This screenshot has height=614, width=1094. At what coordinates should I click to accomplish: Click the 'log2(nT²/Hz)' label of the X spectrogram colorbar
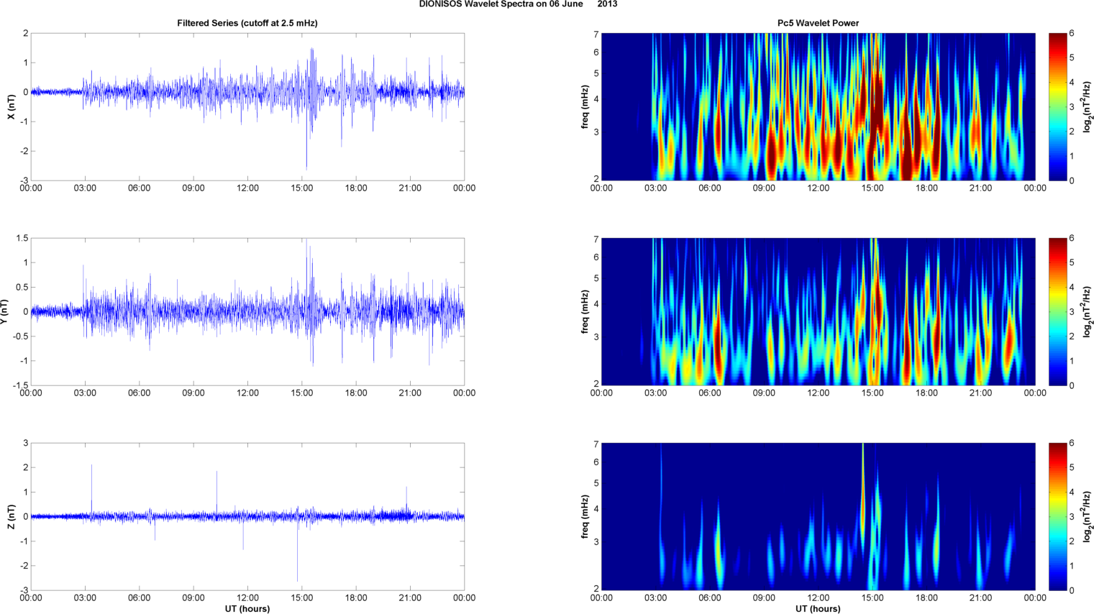coord(1088,106)
